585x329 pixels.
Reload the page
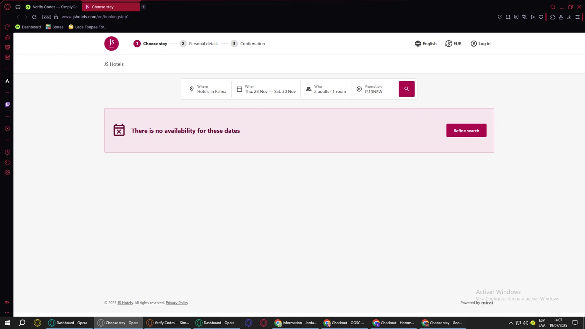click(34, 17)
